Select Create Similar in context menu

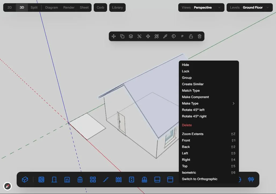coord(209,84)
